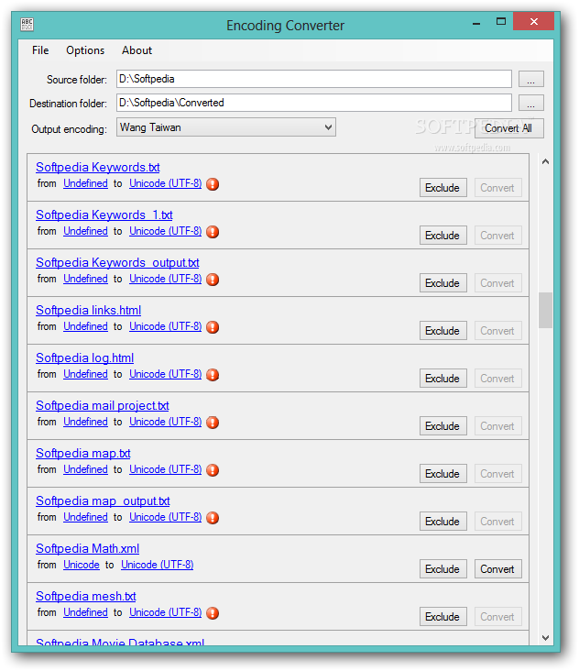Open the Softpedia mail project.txt link

click(x=103, y=406)
